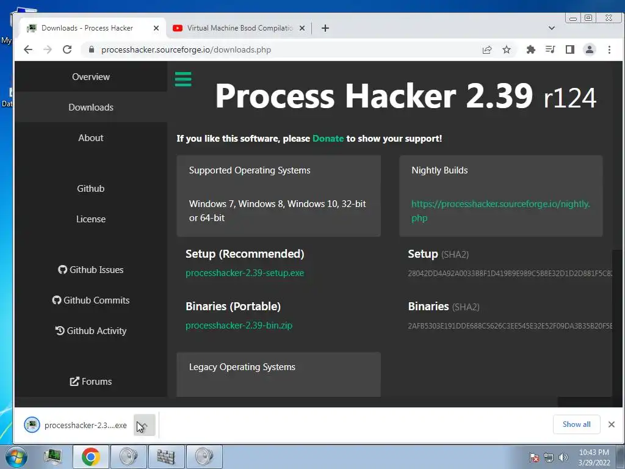This screenshot has height=469, width=625.
Task: Open License in the sidebar
Action: click(91, 219)
